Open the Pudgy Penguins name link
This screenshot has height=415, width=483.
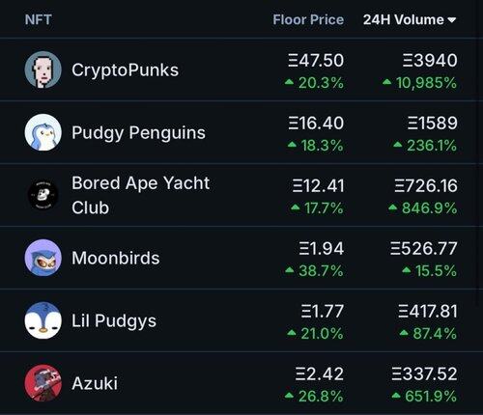pos(138,133)
